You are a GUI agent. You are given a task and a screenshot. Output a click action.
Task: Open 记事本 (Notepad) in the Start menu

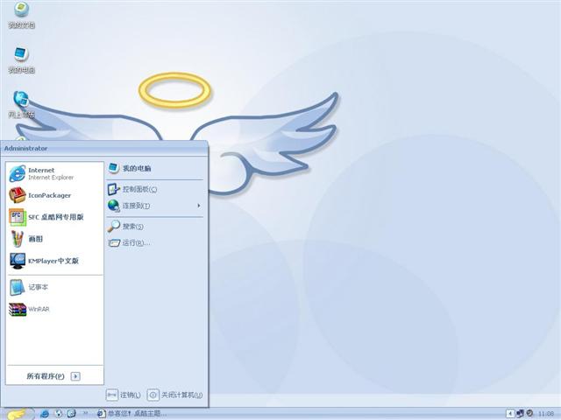[54, 287]
